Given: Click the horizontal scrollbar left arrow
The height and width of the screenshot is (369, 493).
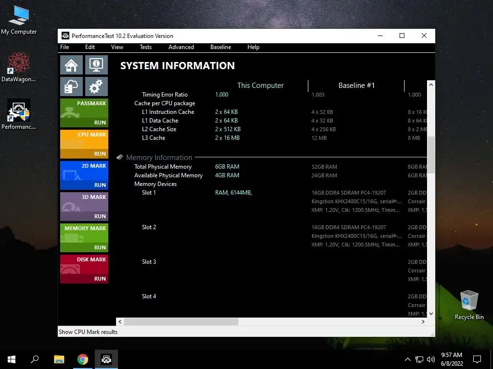Looking at the screenshot, I should pyautogui.click(x=120, y=321).
